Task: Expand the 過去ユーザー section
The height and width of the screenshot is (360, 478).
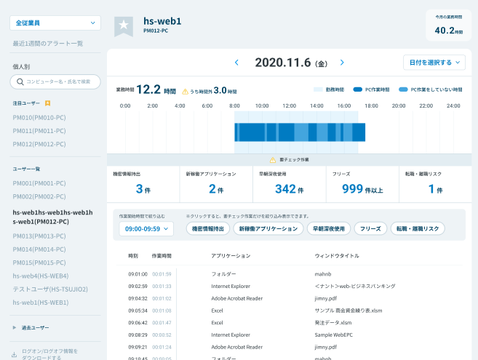Action: [x=15, y=328]
